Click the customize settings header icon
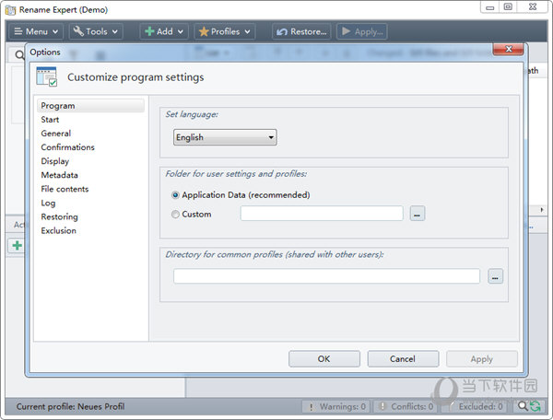The image size is (553, 420). click(x=47, y=76)
